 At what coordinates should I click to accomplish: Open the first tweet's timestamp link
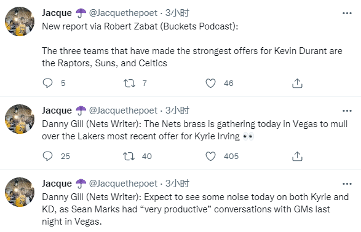177,13
